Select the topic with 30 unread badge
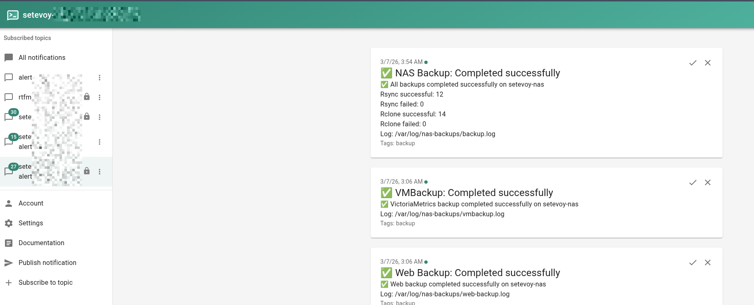This screenshot has height=305, width=754. click(24, 117)
